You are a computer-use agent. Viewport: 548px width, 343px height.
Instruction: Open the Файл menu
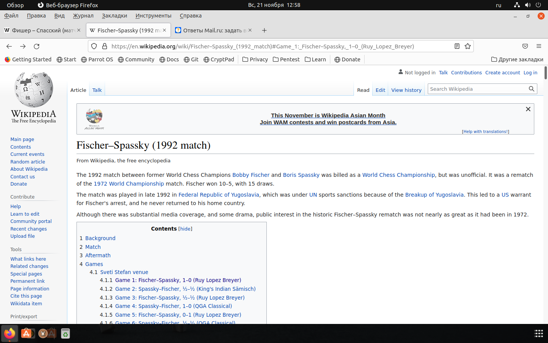[x=11, y=16]
